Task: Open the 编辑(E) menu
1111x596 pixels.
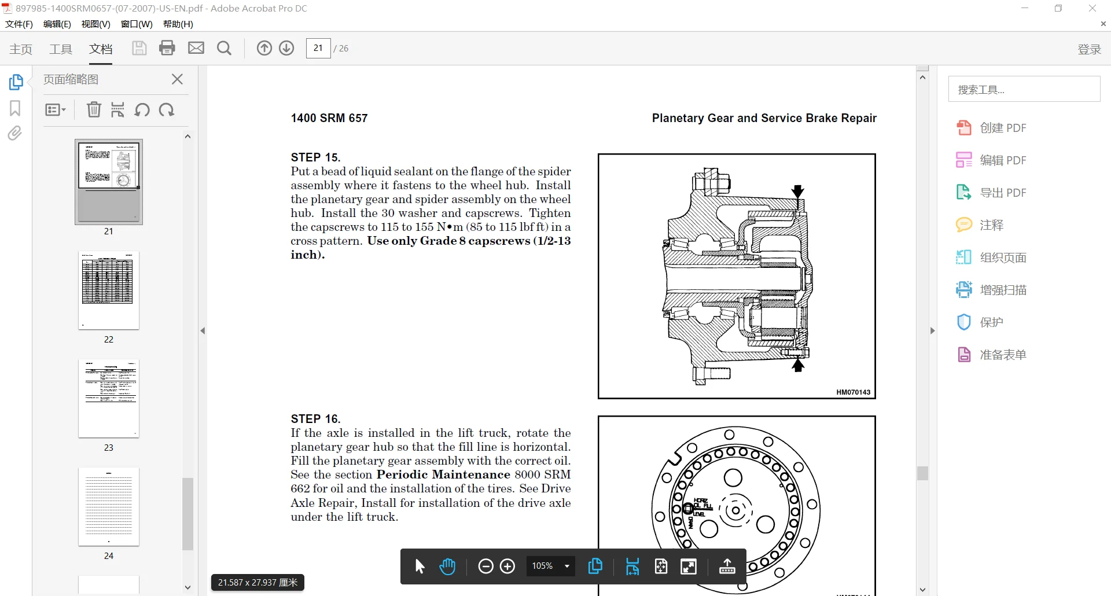Action: (x=57, y=24)
